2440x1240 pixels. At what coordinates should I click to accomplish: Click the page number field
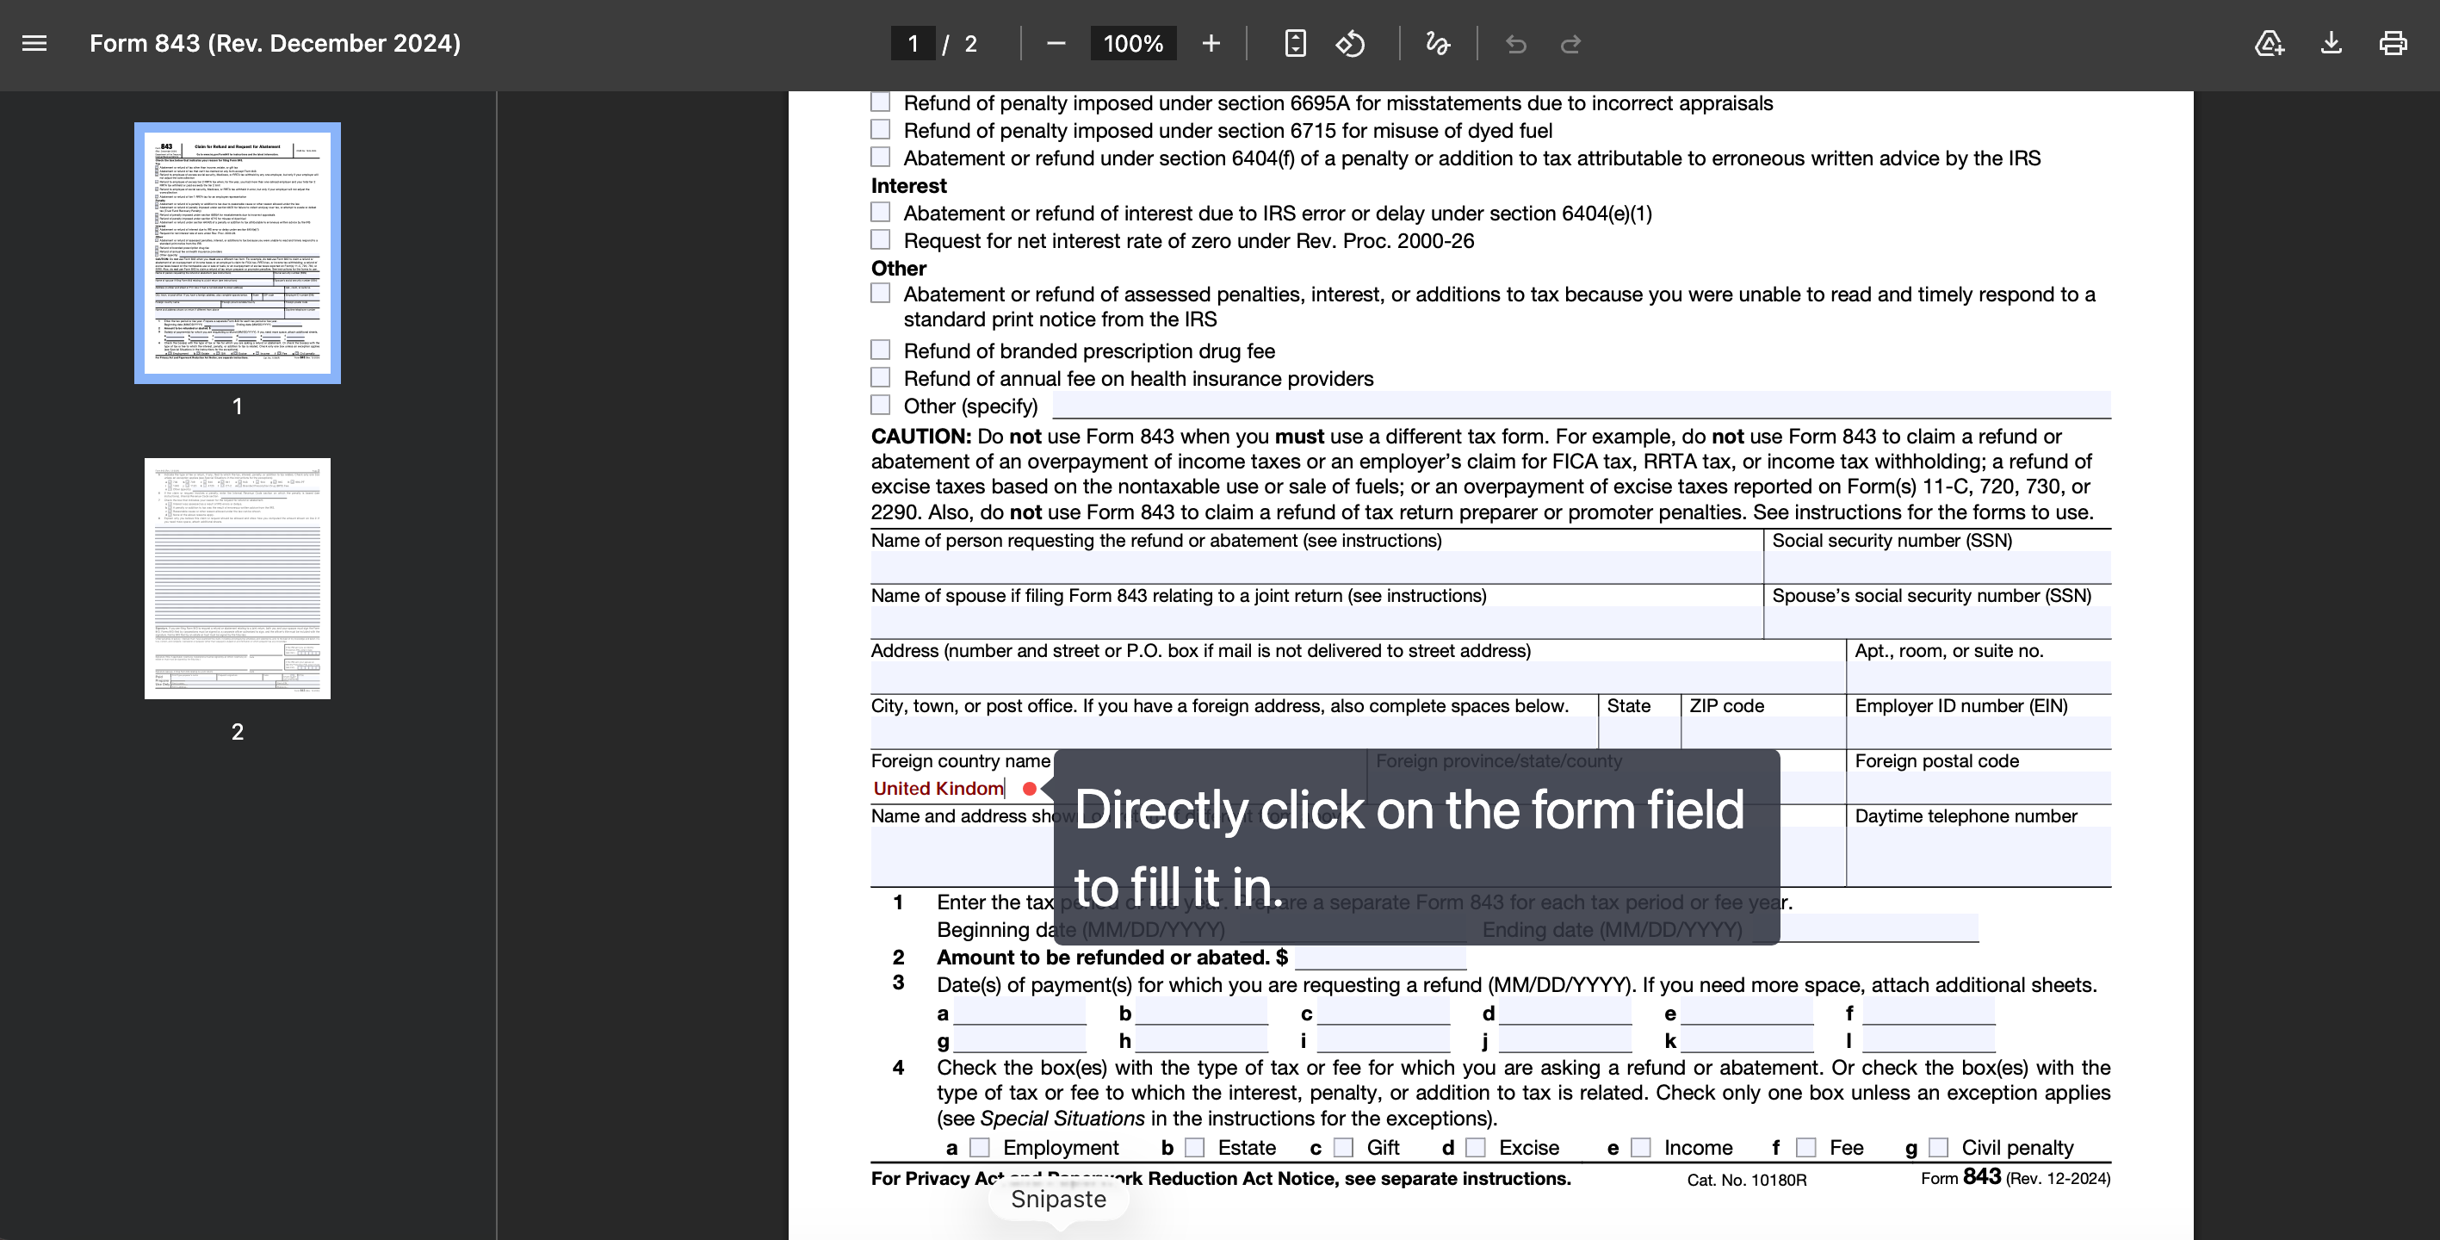[x=913, y=44]
